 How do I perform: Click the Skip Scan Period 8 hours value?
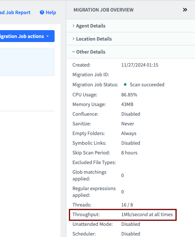(x=129, y=153)
